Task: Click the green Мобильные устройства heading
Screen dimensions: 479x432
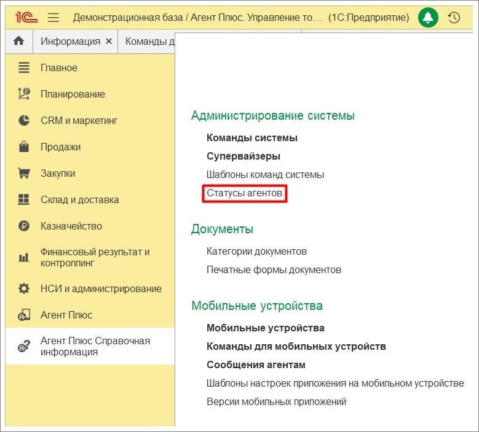Action: pos(257,306)
